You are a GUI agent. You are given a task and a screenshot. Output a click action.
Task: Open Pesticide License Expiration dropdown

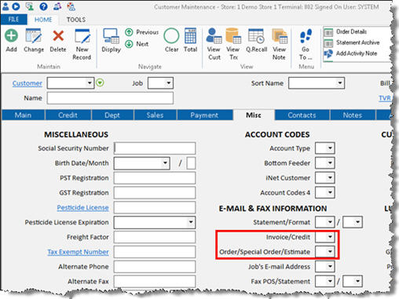[x=191, y=222]
